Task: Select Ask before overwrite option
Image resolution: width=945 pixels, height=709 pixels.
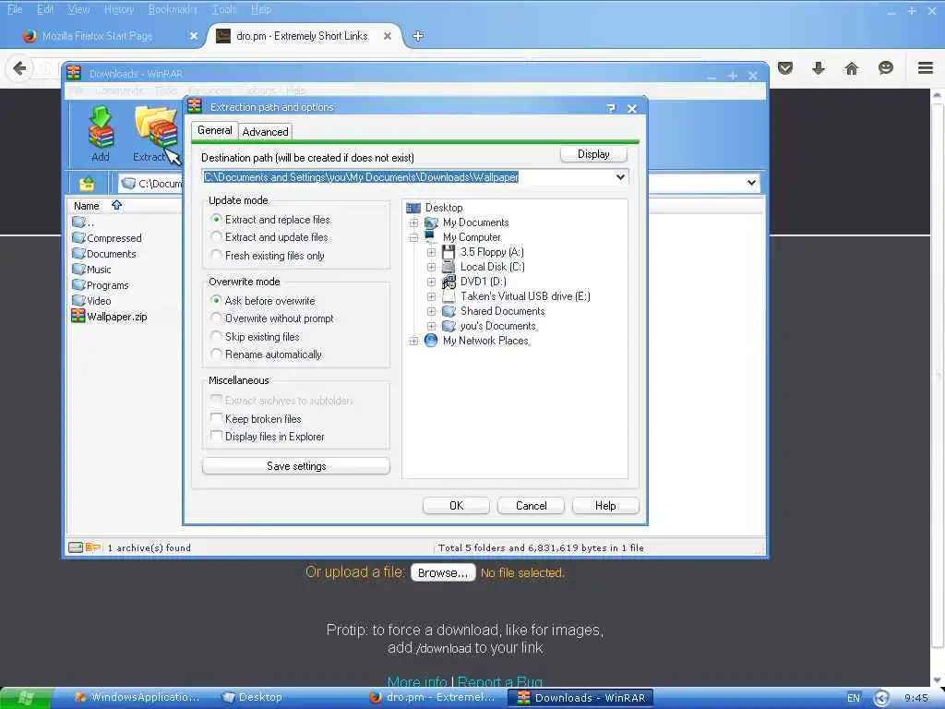Action: [216, 300]
